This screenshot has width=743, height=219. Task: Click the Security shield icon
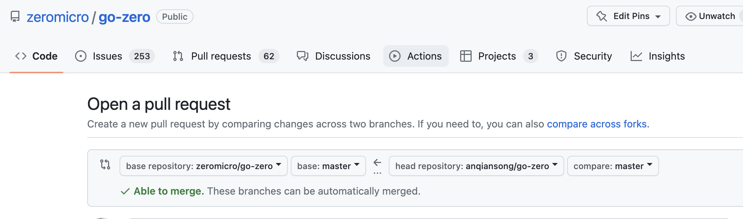pos(561,56)
